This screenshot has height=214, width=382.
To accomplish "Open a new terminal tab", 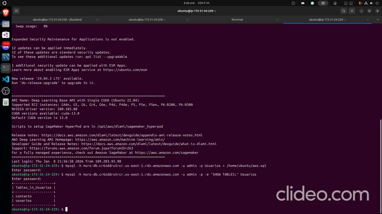I will click(16, 11).
